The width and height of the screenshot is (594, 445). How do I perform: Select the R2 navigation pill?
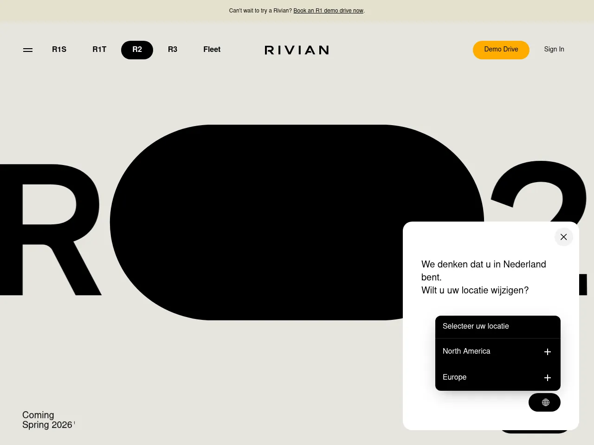click(x=137, y=50)
